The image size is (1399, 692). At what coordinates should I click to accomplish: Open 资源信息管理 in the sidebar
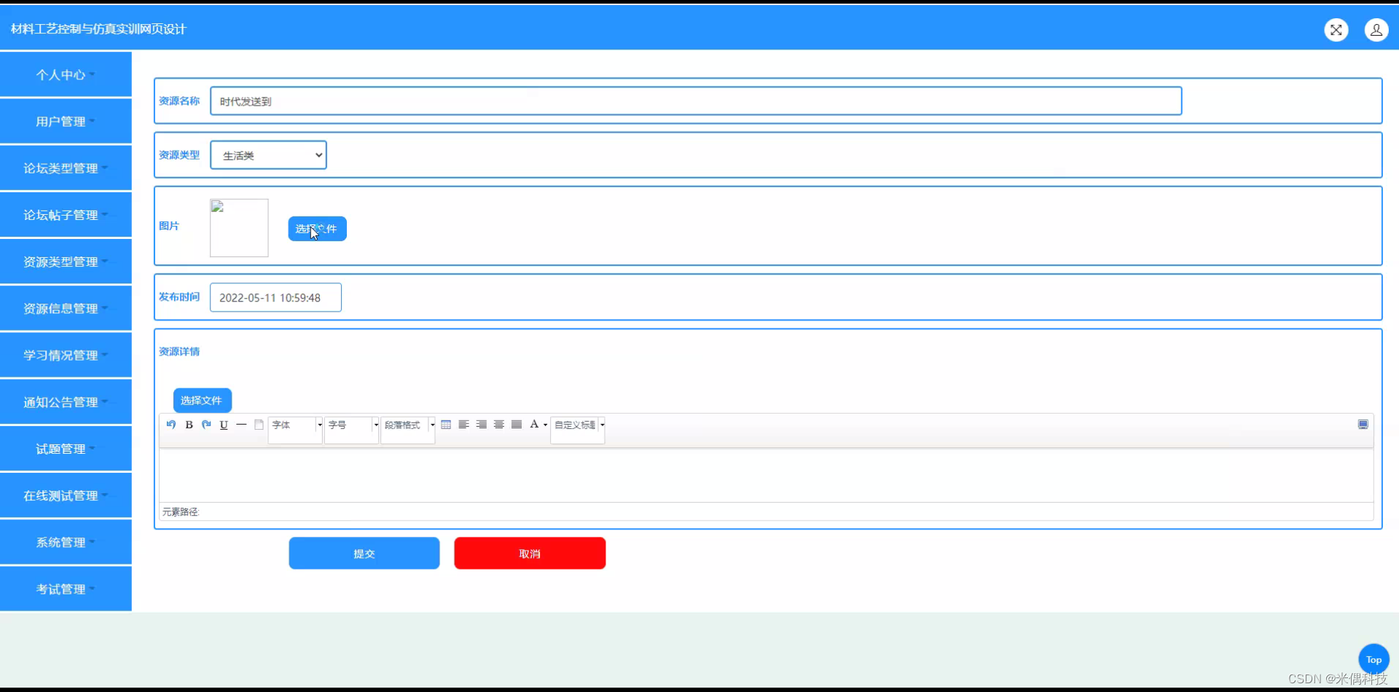coord(66,308)
